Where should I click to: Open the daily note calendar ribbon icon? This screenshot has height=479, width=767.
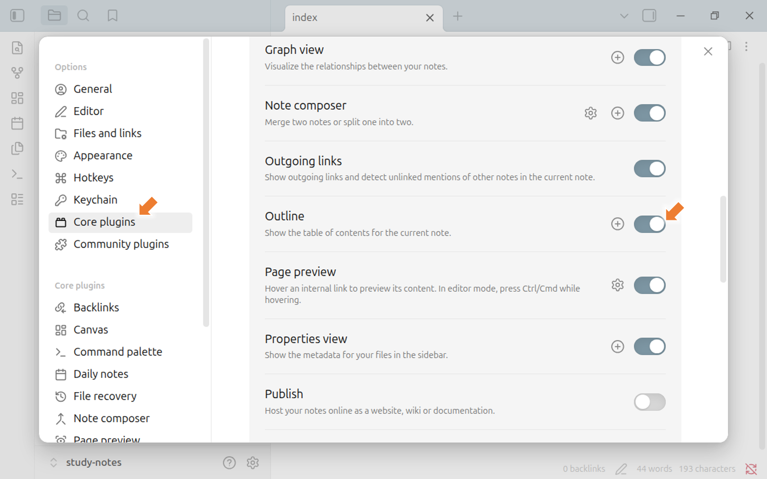coord(17,123)
